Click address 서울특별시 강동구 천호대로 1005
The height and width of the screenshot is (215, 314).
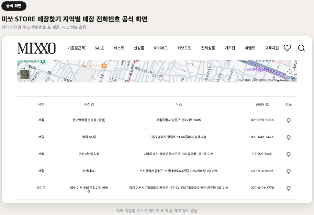click(178, 120)
